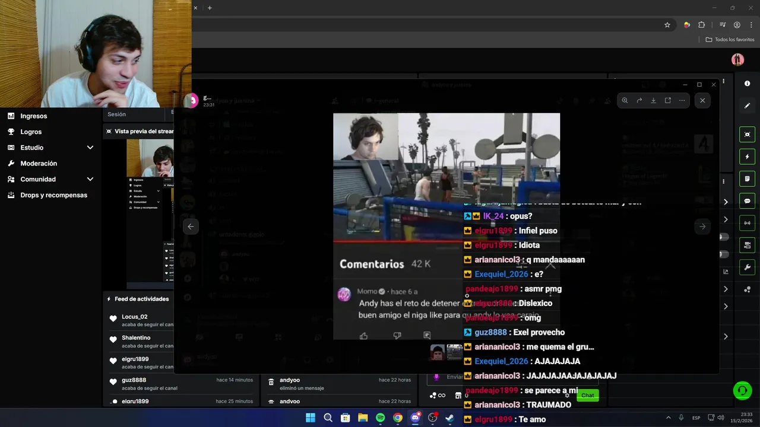The height and width of the screenshot is (427, 760).
Task: Expand the chevron beside the broadcast icon
Action: [x=726, y=219]
